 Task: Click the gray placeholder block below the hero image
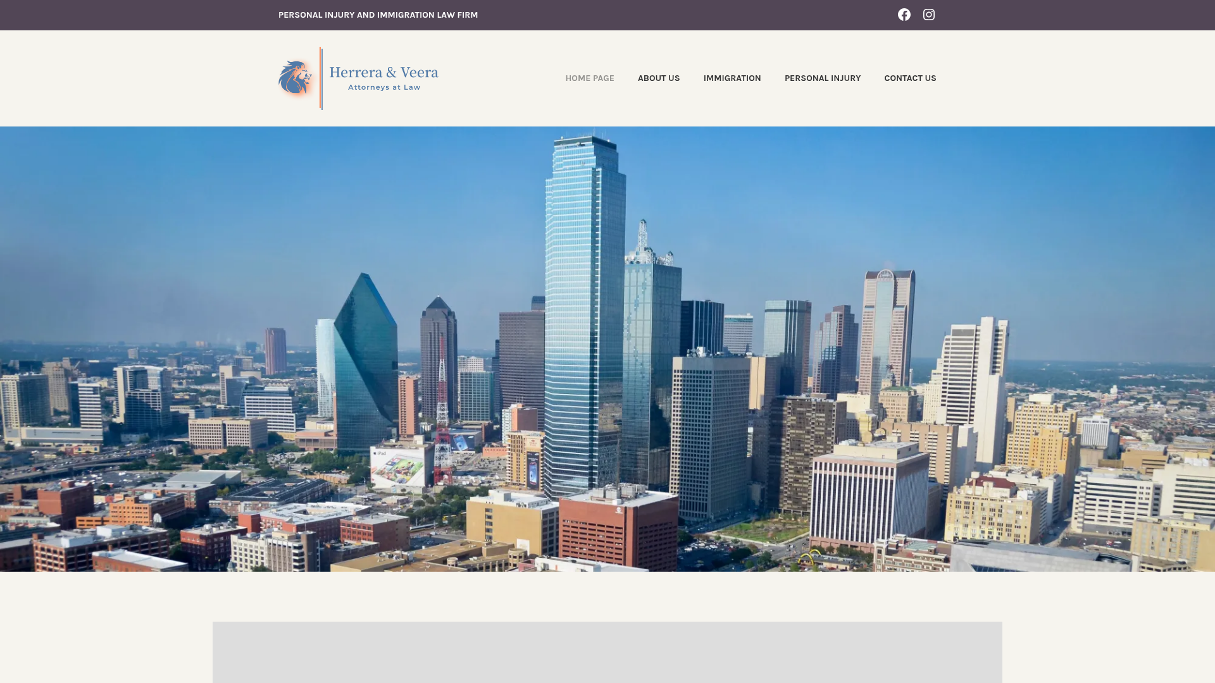pyautogui.click(x=607, y=651)
